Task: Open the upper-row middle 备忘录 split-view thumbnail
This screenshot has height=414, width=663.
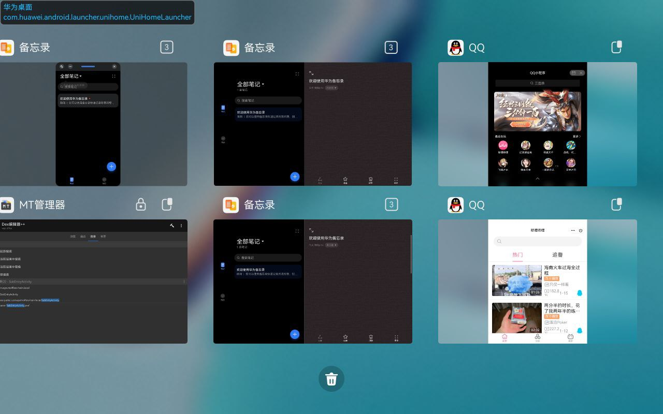Action: (313, 124)
